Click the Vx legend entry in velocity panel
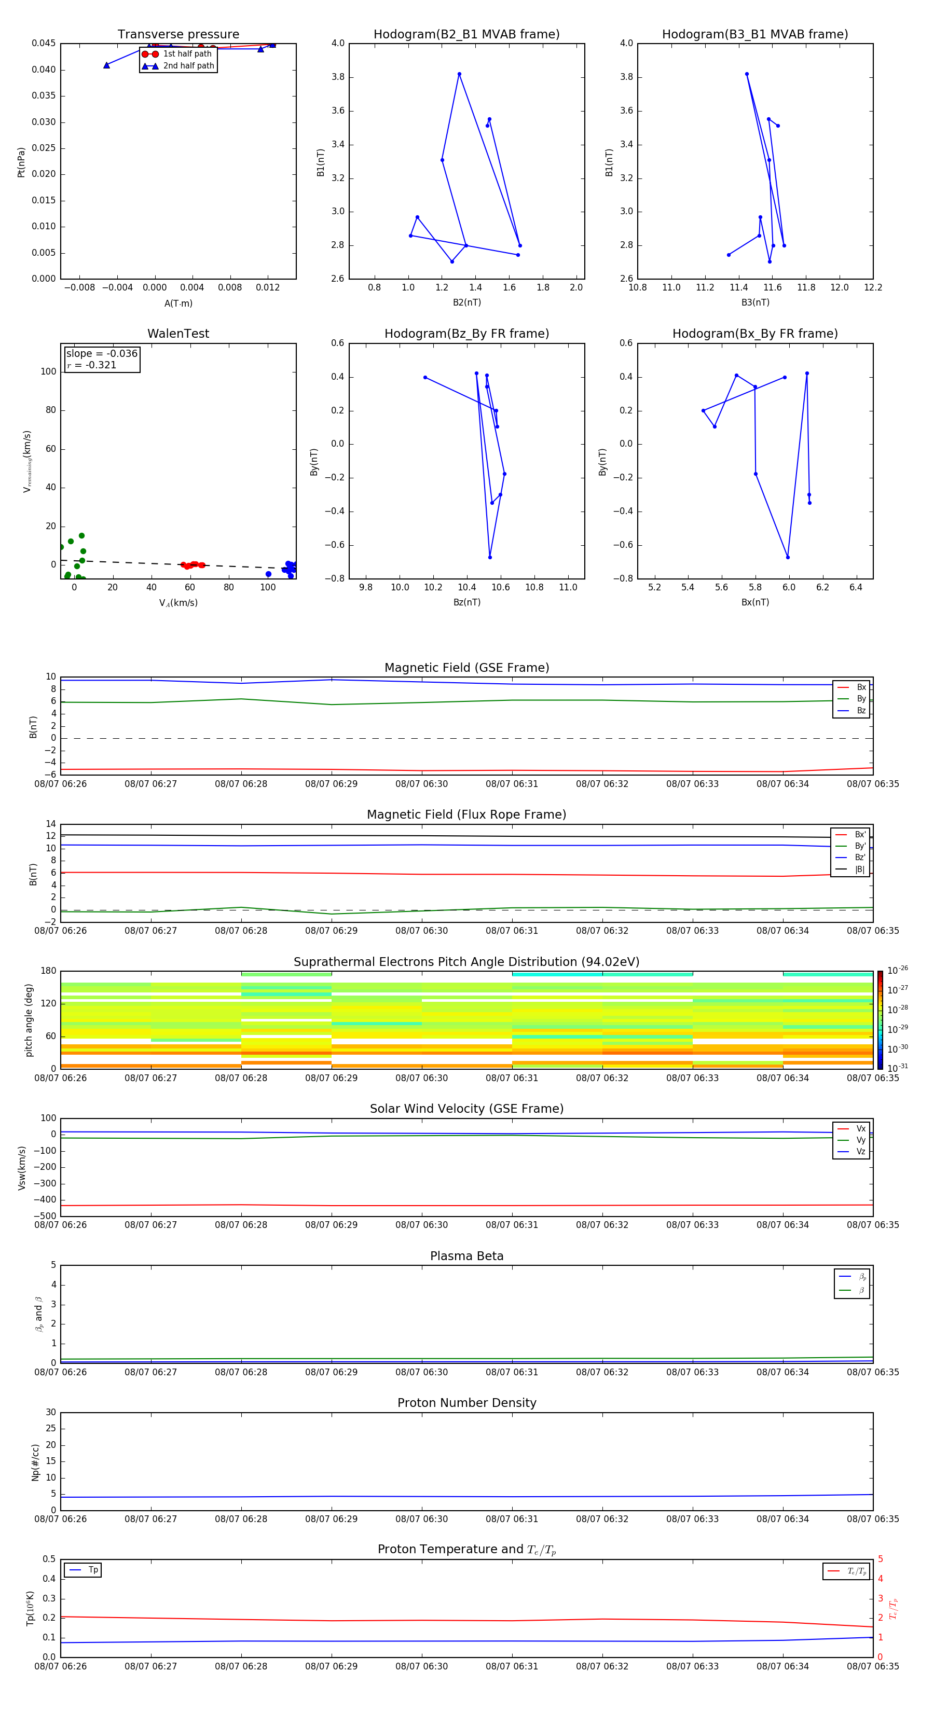934x1712 pixels. pos(851,1129)
